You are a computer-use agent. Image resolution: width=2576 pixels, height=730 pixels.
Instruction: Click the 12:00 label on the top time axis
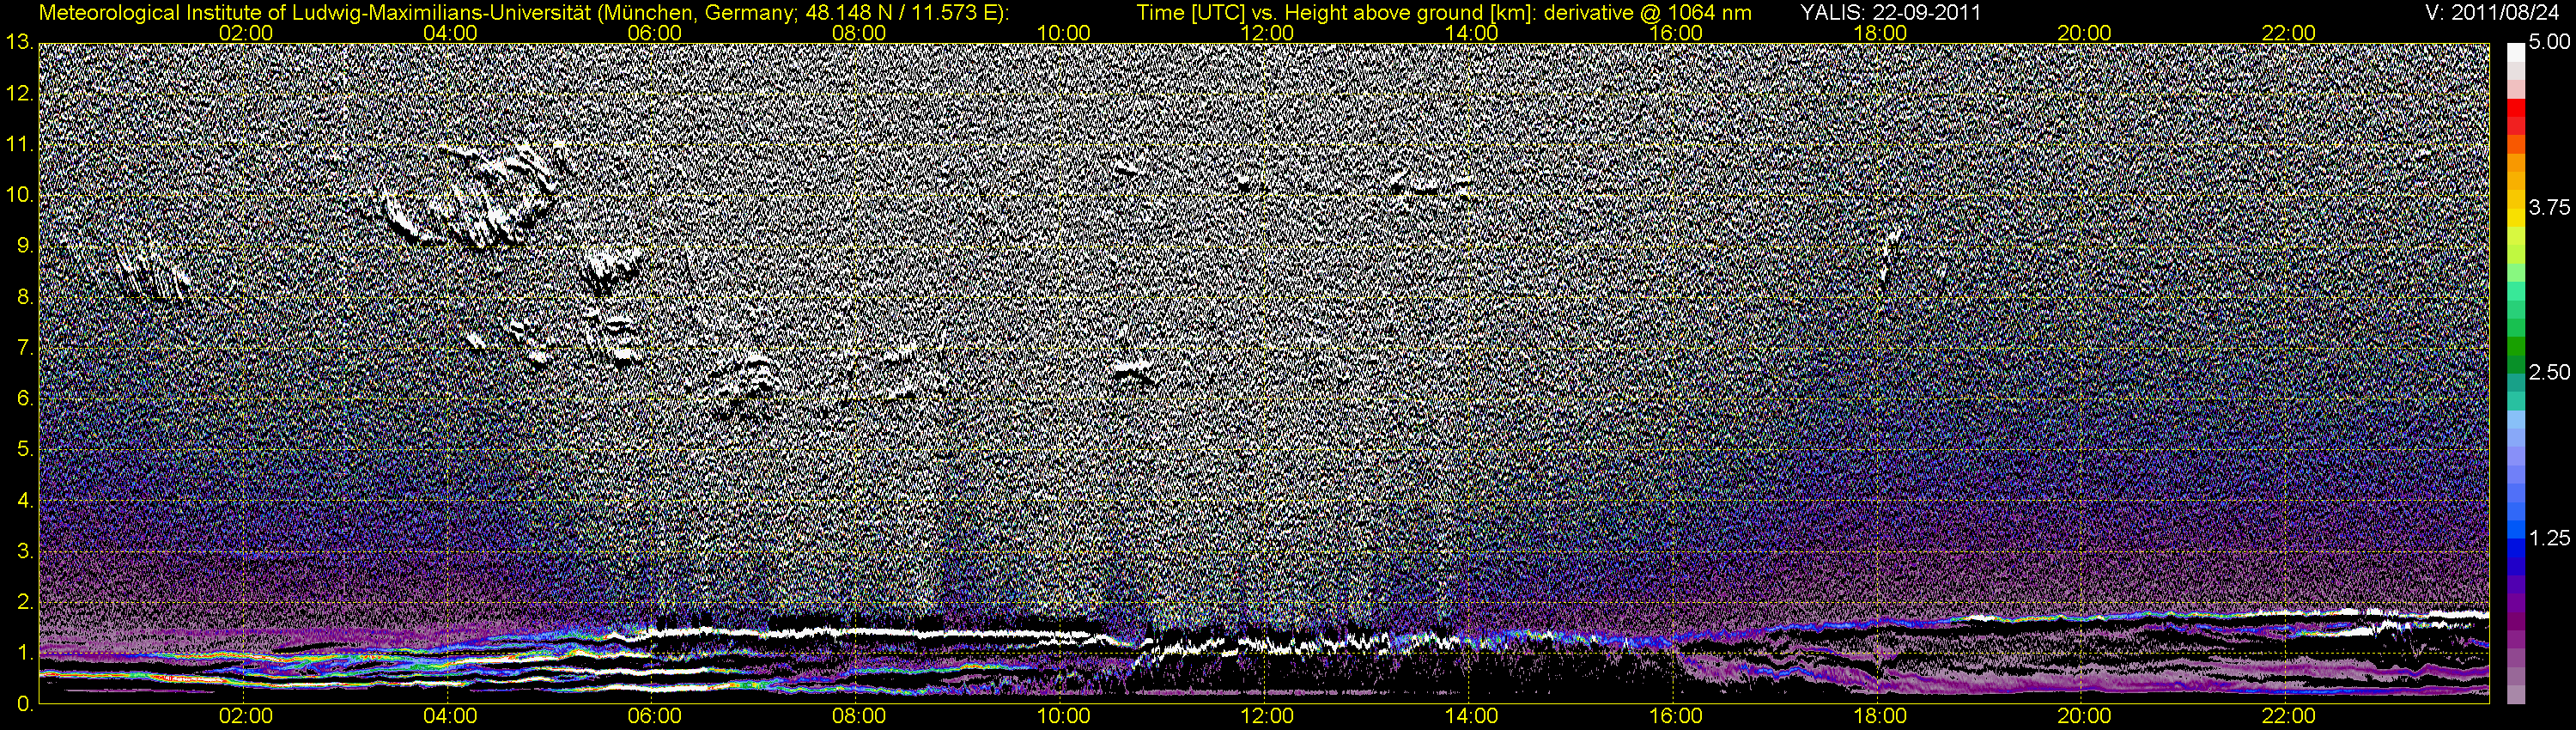point(1267,33)
